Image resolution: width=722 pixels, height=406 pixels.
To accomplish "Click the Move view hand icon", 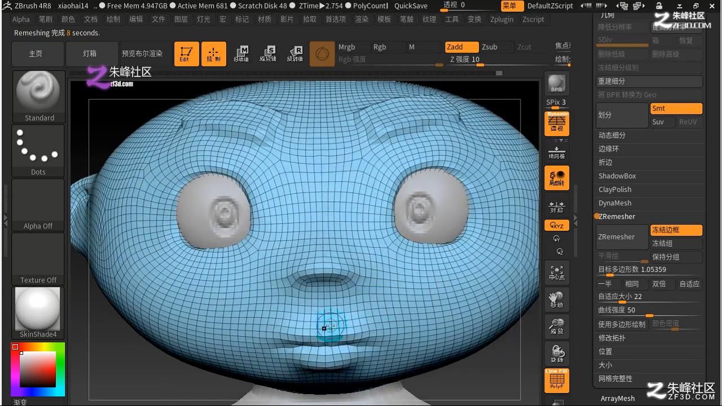I will 557,299.
